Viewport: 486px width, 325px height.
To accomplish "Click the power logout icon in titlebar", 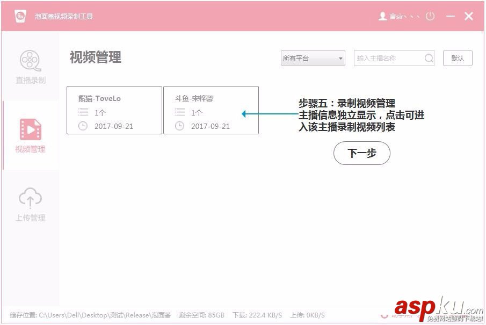I will coord(430,16).
